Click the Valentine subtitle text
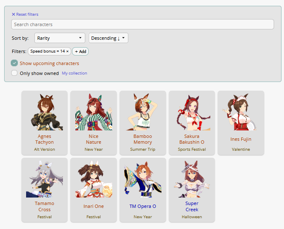The width and height of the screenshot is (284, 229). [241, 149]
